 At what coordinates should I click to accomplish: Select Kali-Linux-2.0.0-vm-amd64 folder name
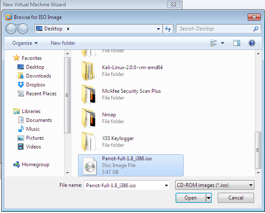(x=132, y=67)
